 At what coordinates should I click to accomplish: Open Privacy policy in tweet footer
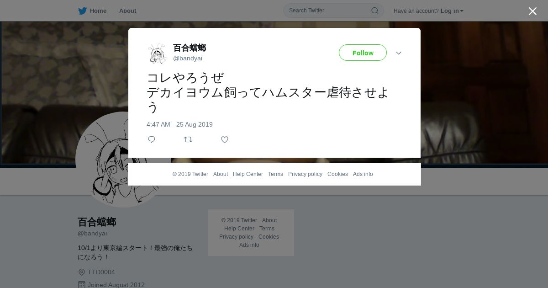click(305, 174)
